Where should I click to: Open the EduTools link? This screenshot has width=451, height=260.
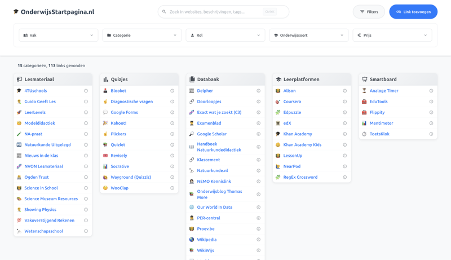(x=378, y=102)
